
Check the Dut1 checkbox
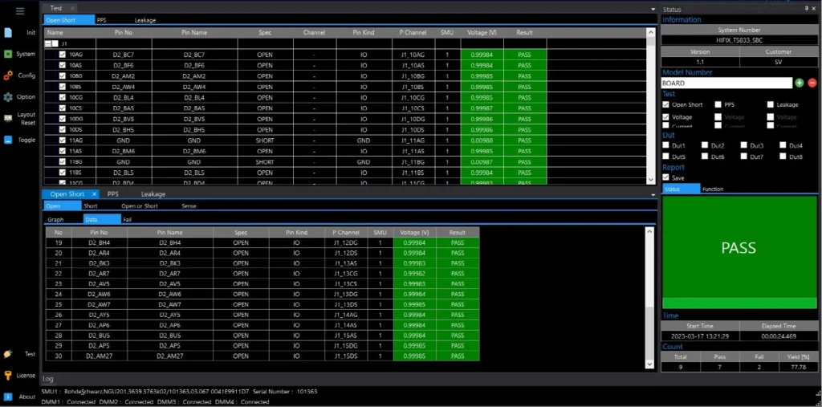click(x=667, y=145)
